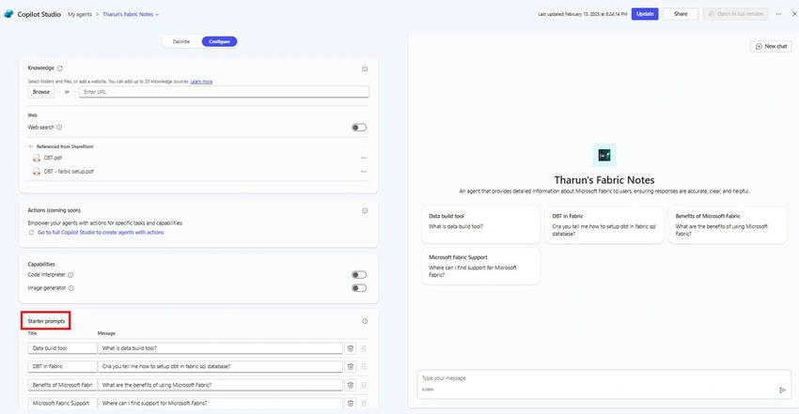Select DBT in Fabric prompt card
The height and width of the screenshot is (414, 799).
[604, 224]
